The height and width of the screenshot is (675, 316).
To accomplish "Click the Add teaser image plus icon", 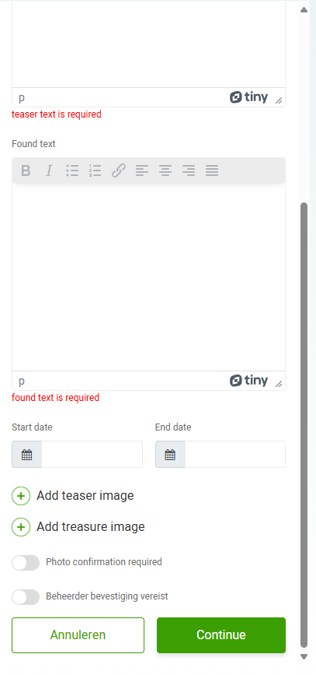I will tap(21, 496).
